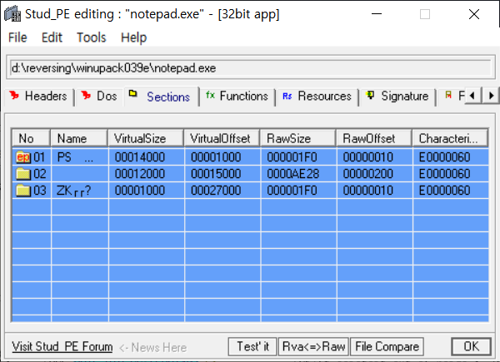Click the RawOffset column header
This screenshot has width=500, height=362.
click(374, 138)
